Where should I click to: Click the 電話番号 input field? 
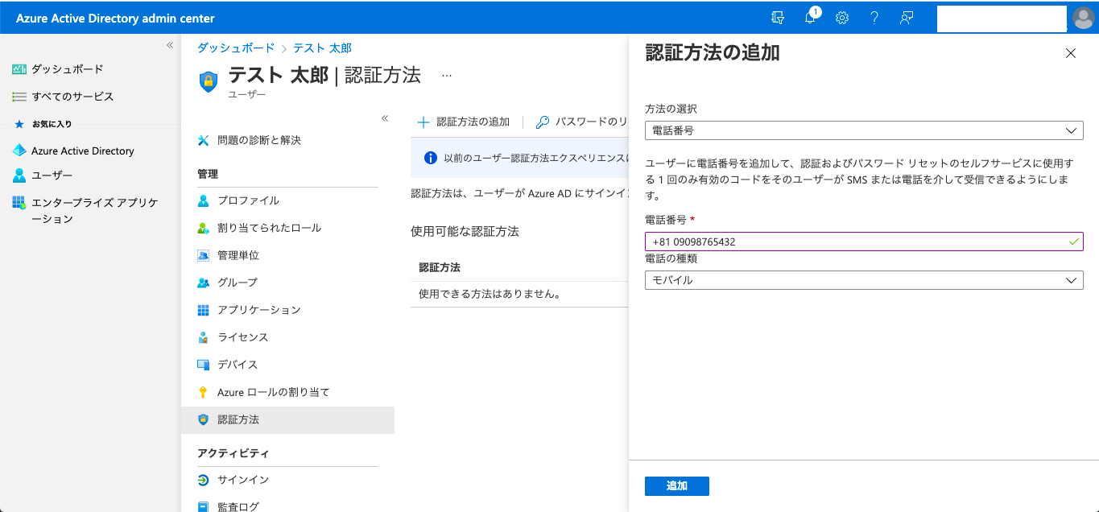[x=864, y=242]
